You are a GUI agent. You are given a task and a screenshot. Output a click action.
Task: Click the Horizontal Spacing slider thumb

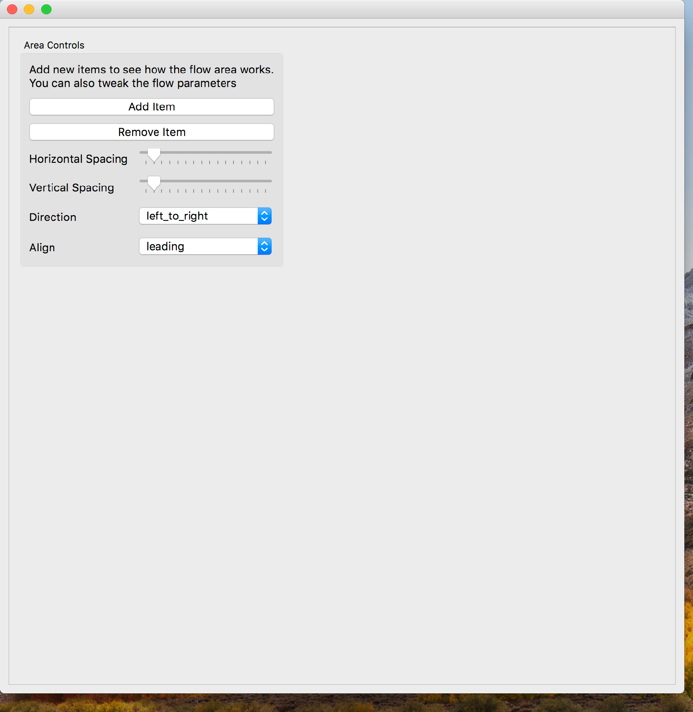point(154,155)
